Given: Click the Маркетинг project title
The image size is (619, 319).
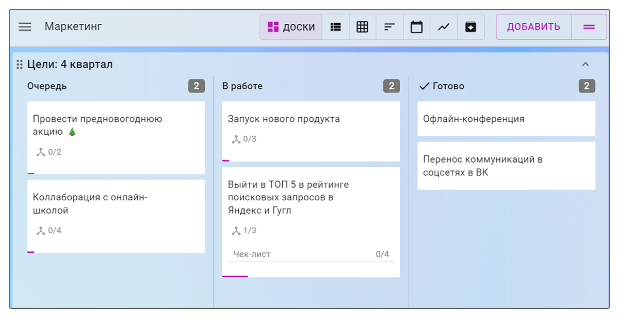Looking at the screenshot, I should click(x=73, y=26).
